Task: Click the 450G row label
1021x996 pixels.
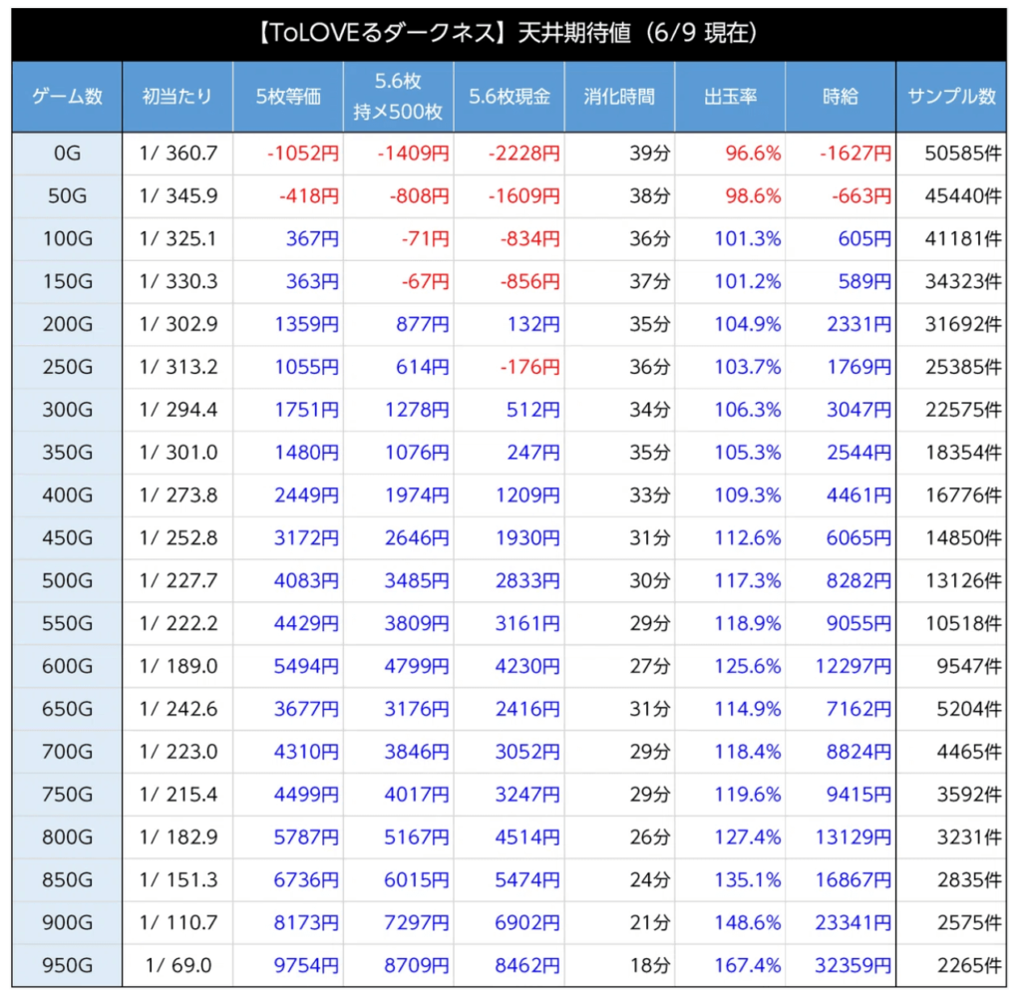Action: tap(67, 537)
